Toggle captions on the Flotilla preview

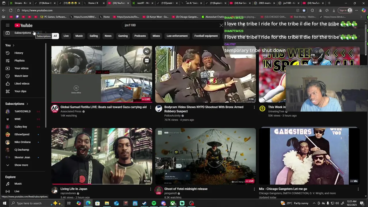point(147,61)
